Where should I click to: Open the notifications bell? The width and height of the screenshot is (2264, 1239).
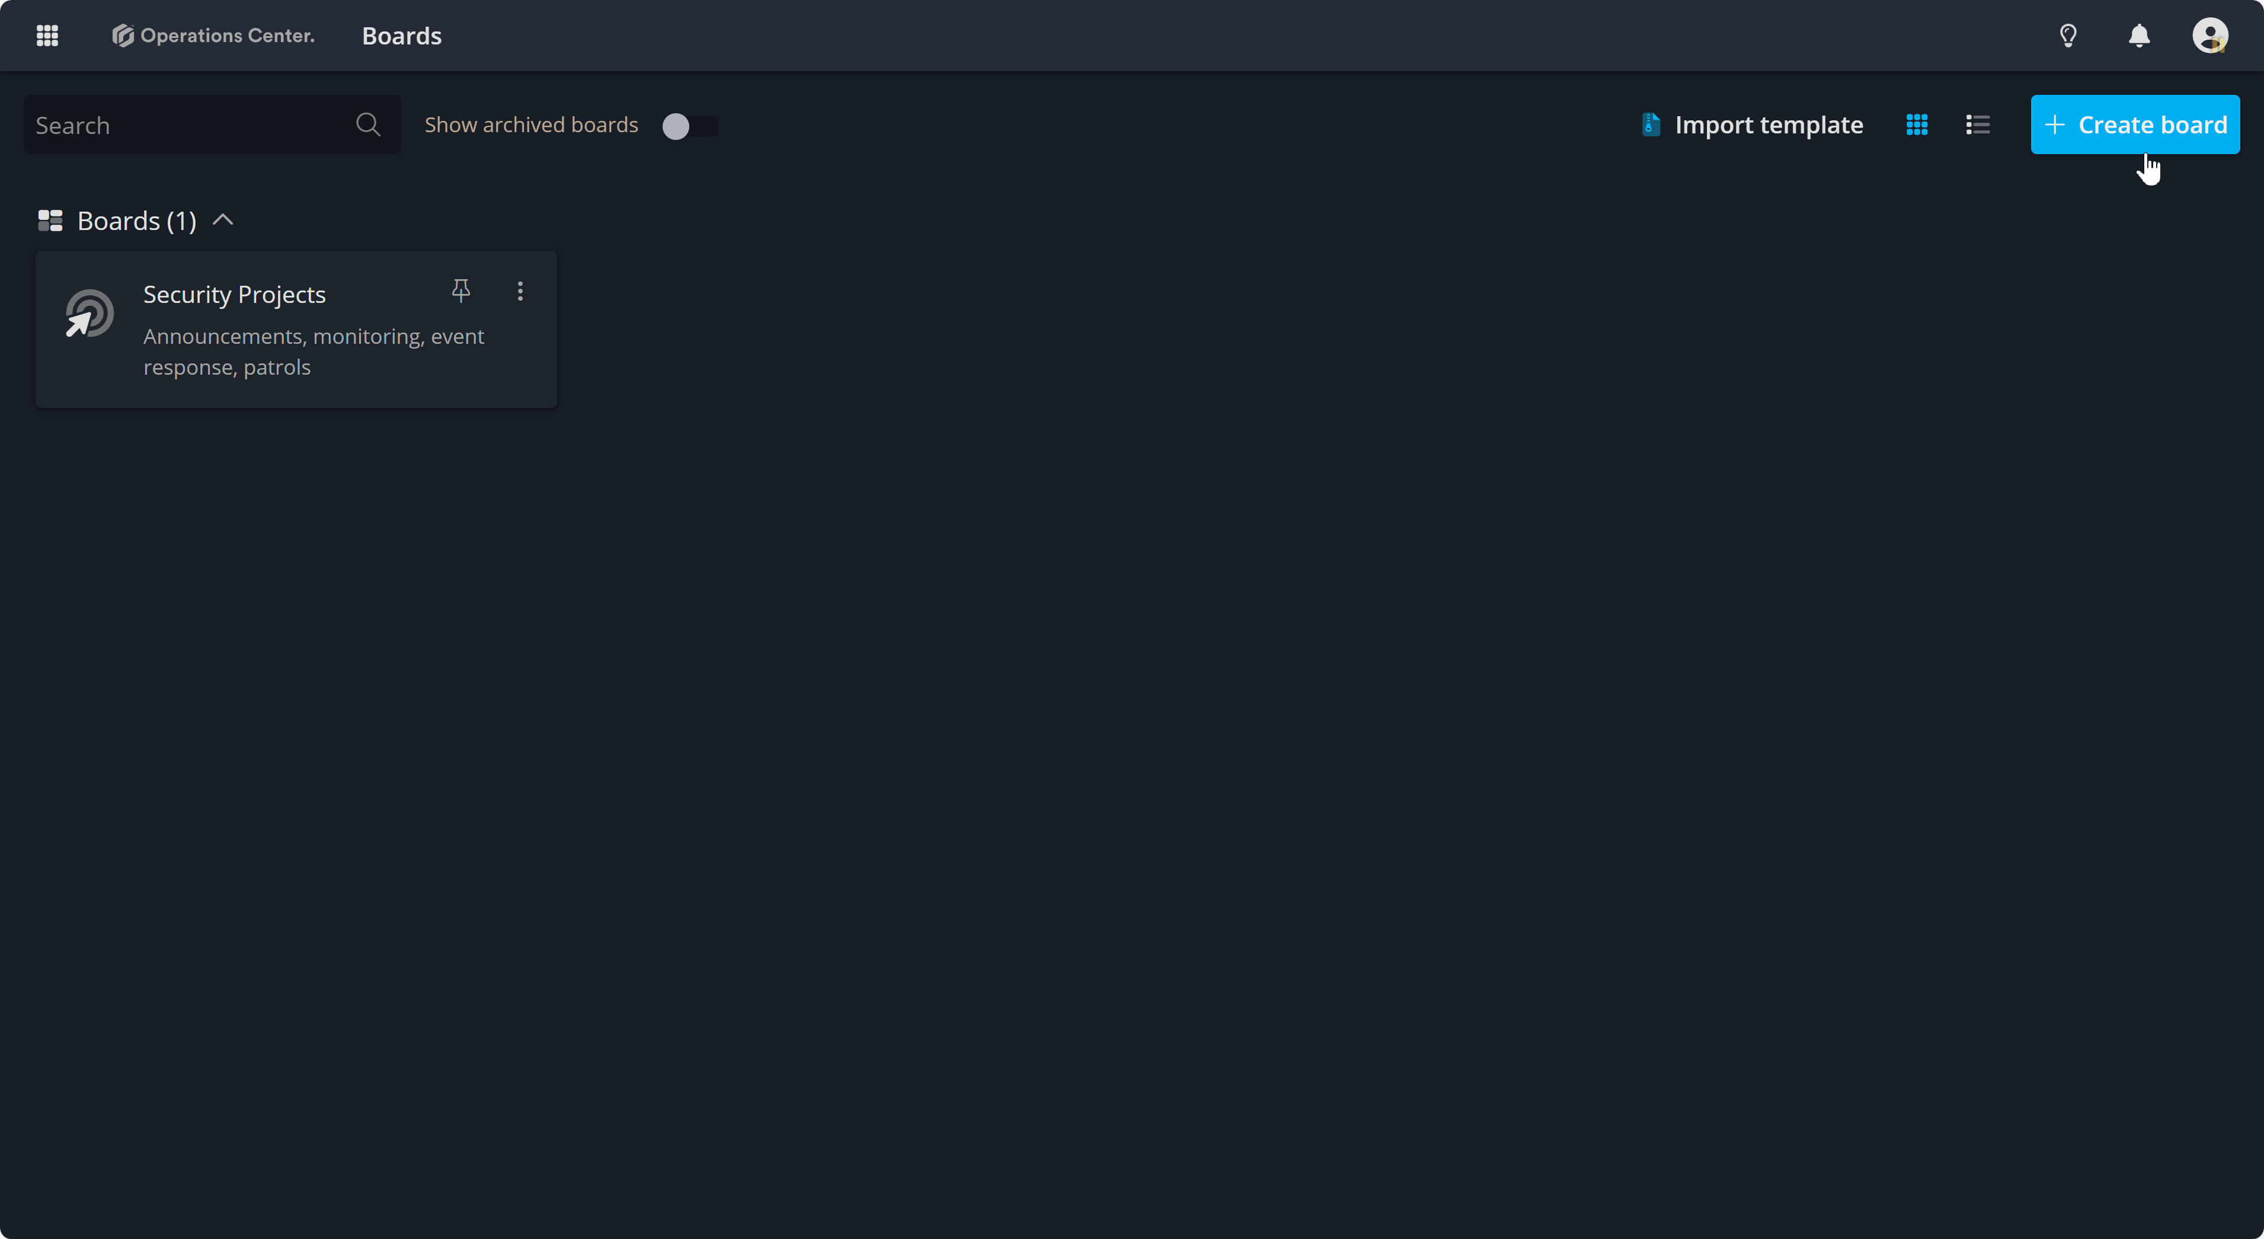click(x=2139, y=36)
